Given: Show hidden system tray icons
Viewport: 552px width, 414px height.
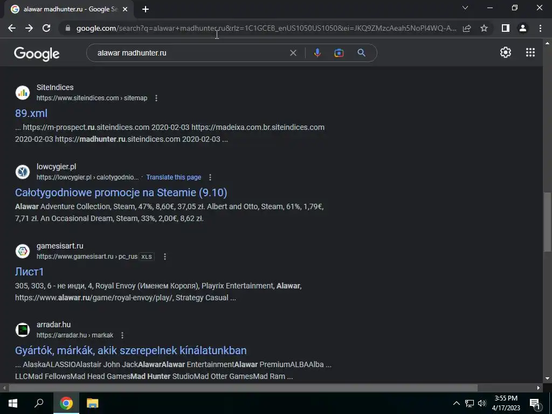Looking at the screenshot, I should 456,403.
